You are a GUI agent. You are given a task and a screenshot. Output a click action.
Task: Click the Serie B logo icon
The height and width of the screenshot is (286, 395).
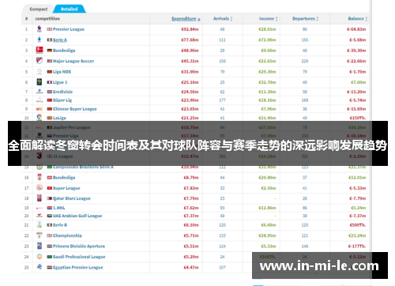[39, 224]
